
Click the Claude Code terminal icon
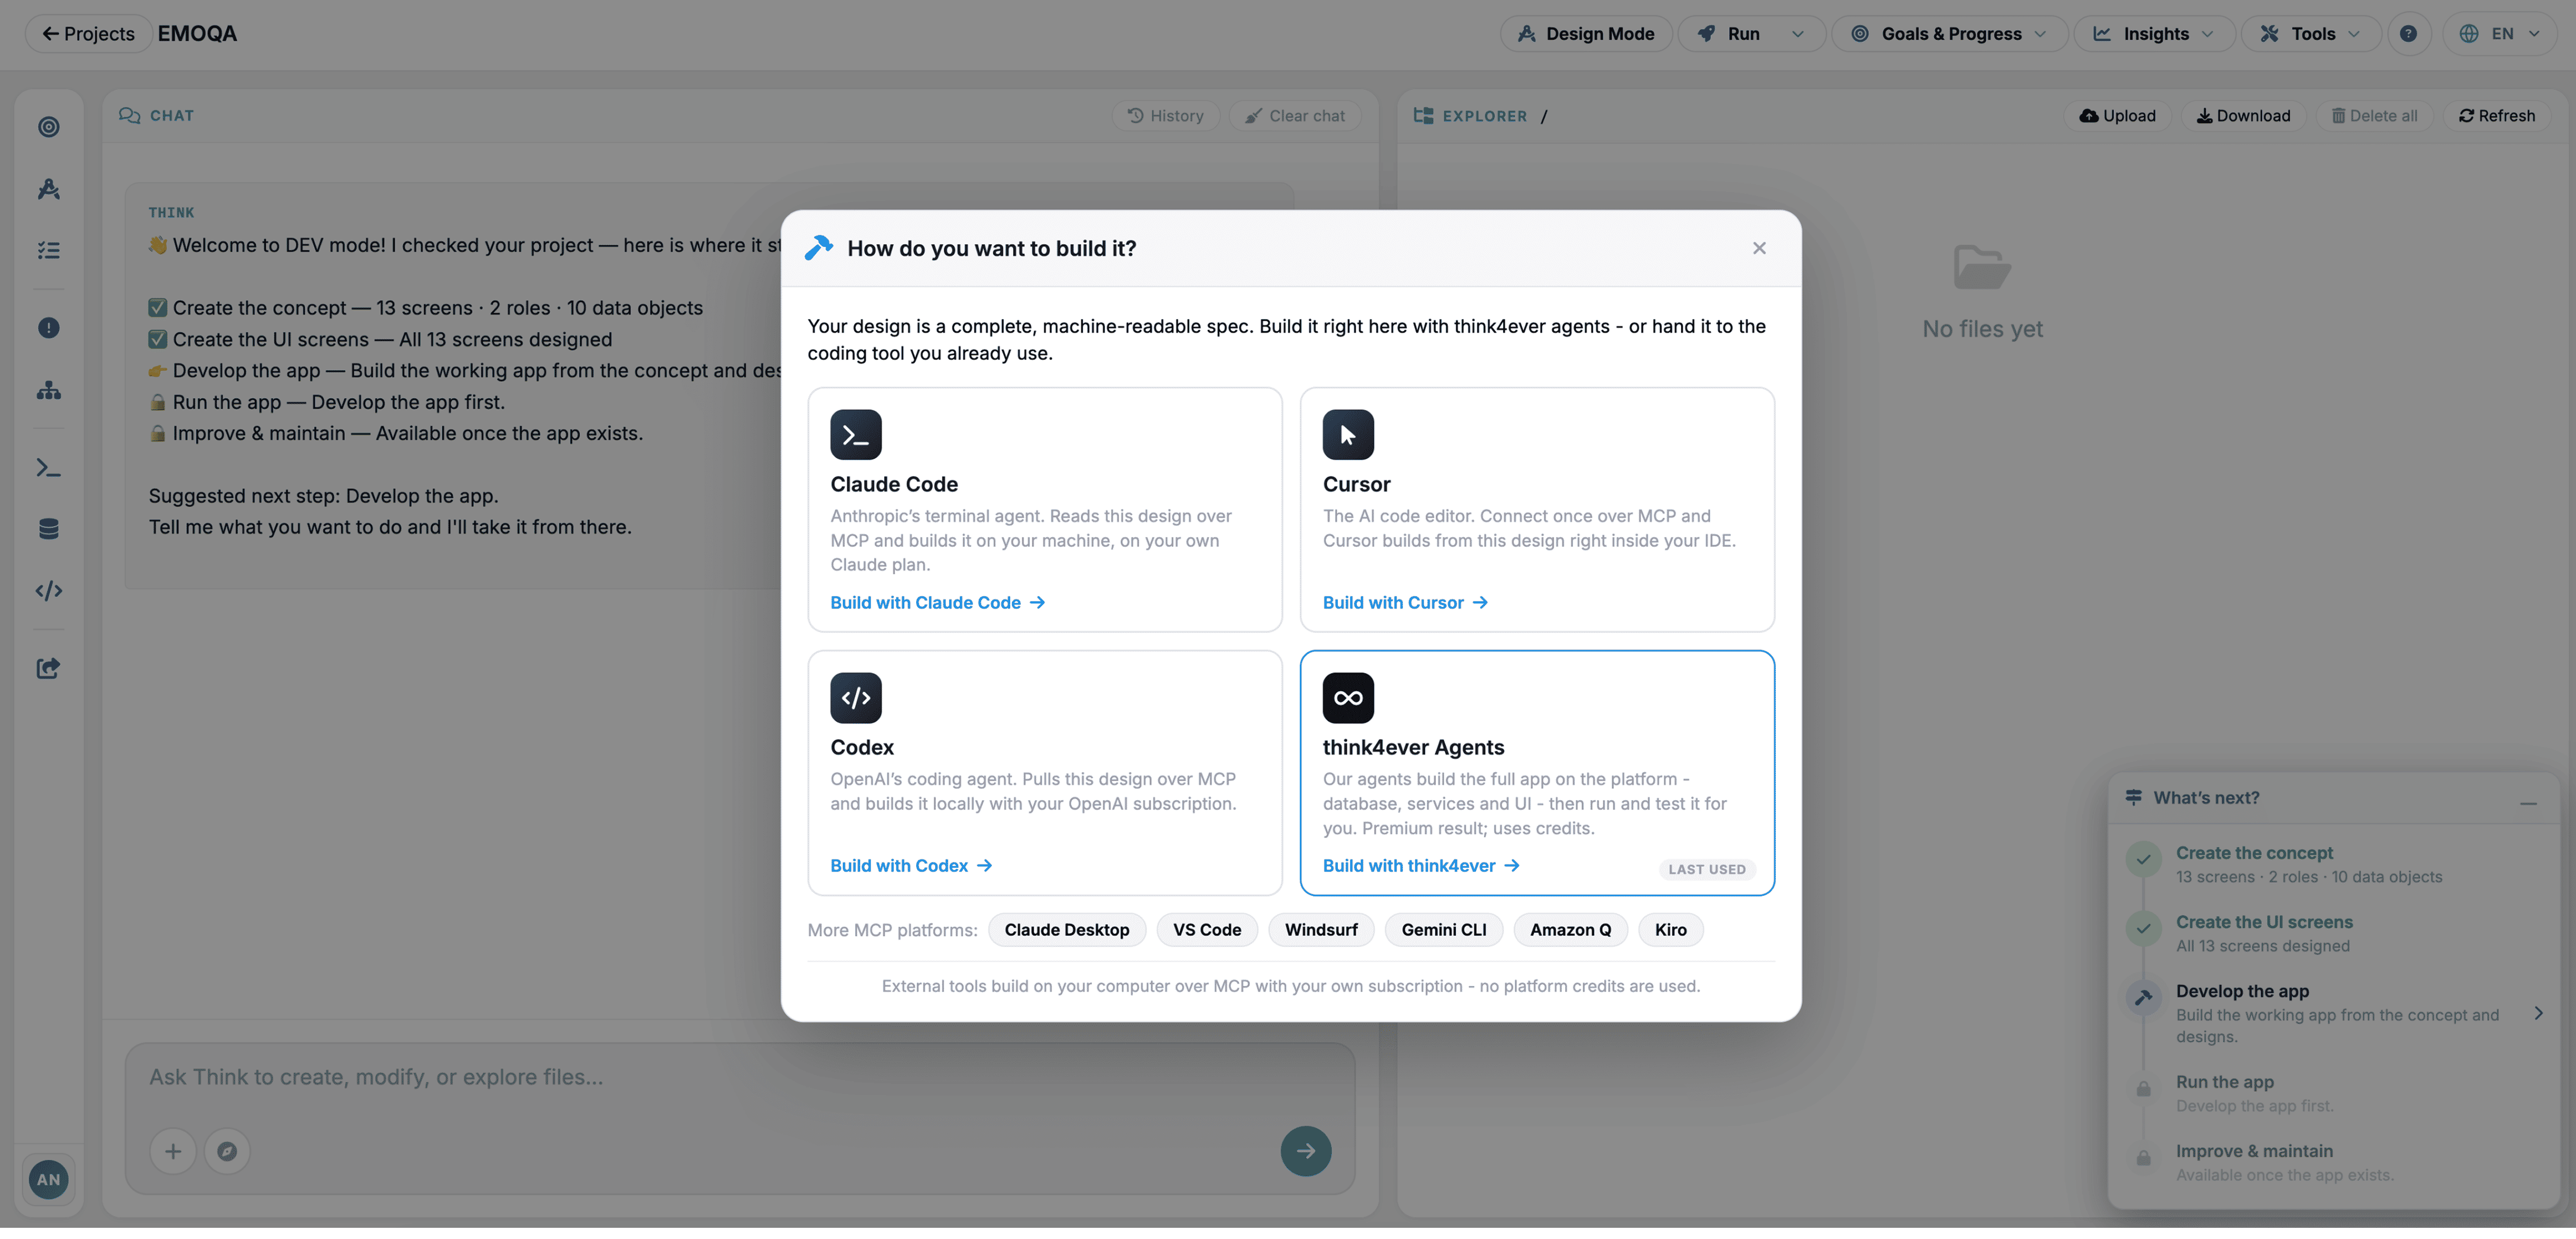click(855, 435)
